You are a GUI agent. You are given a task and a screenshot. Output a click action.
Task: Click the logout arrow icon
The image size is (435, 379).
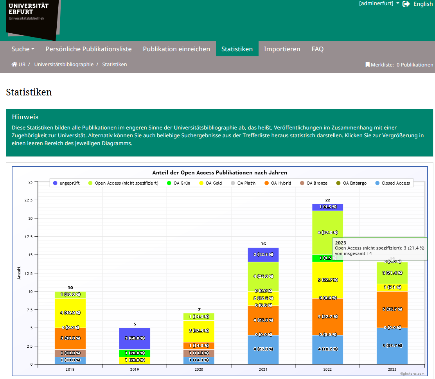pyautogui.click(x=406, y=4)
